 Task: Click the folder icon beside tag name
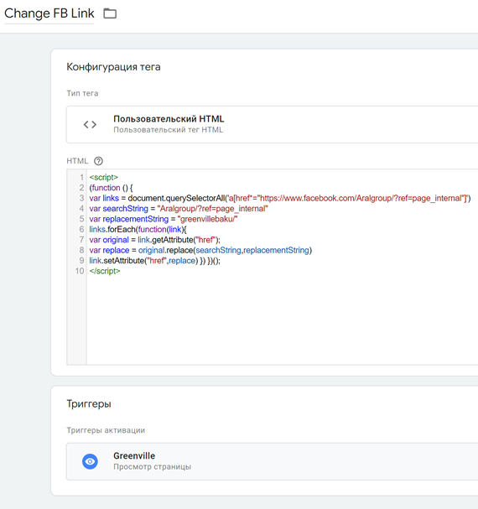click(110, 13)
